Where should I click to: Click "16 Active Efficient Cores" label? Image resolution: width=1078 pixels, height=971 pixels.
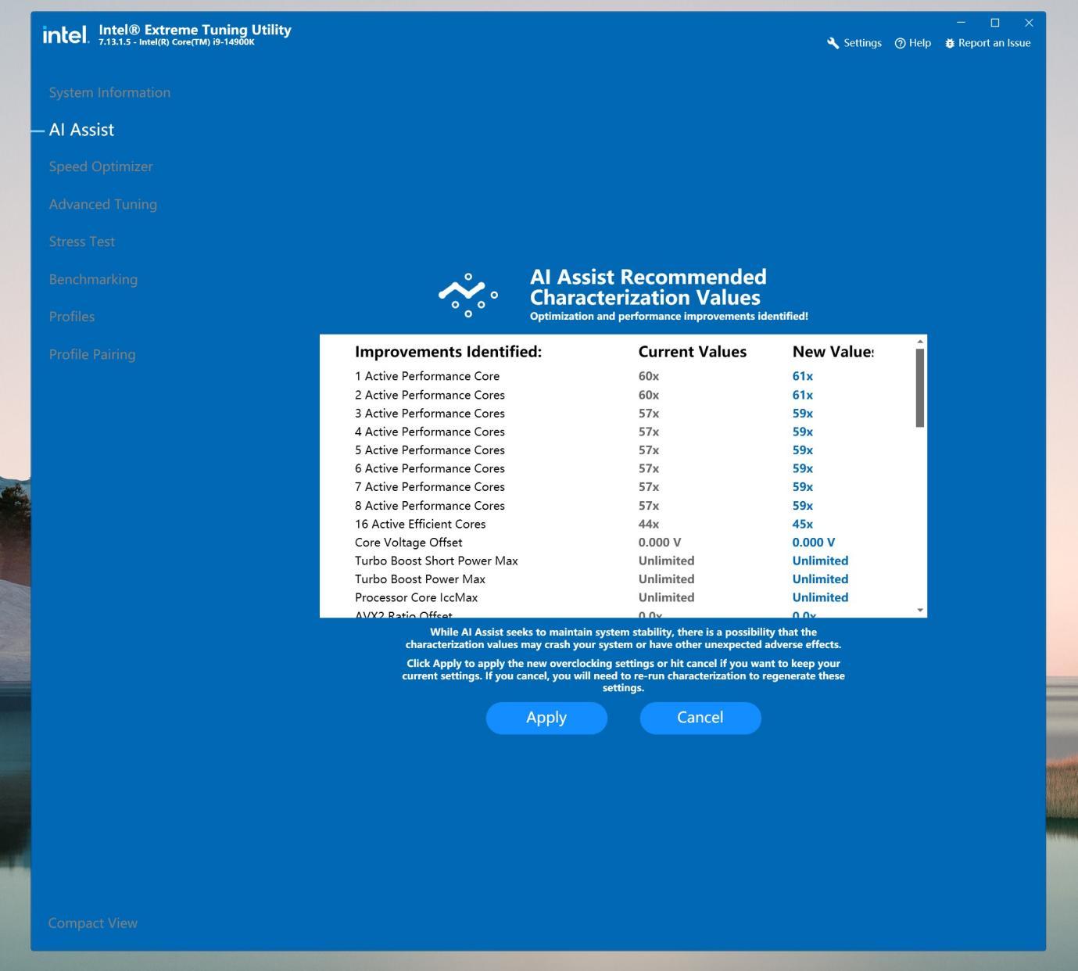[x=421, y=524]
